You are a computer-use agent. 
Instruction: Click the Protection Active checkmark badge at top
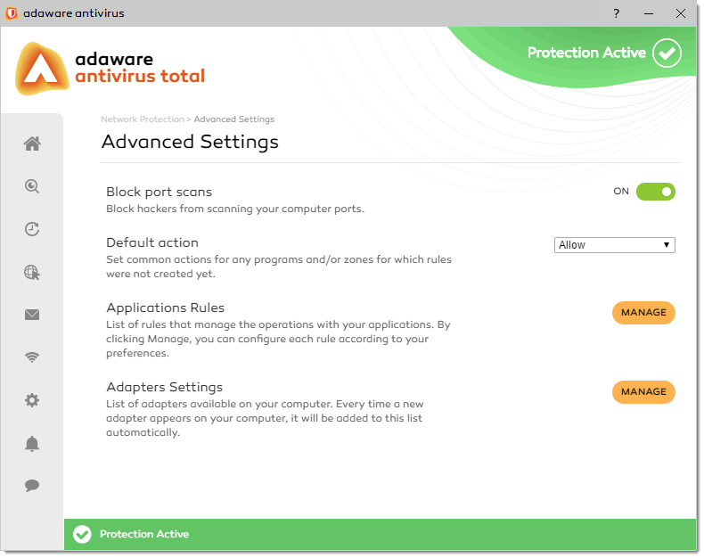[667, 53]
